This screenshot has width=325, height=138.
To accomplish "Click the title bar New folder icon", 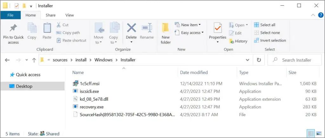I will pos(24,6).
